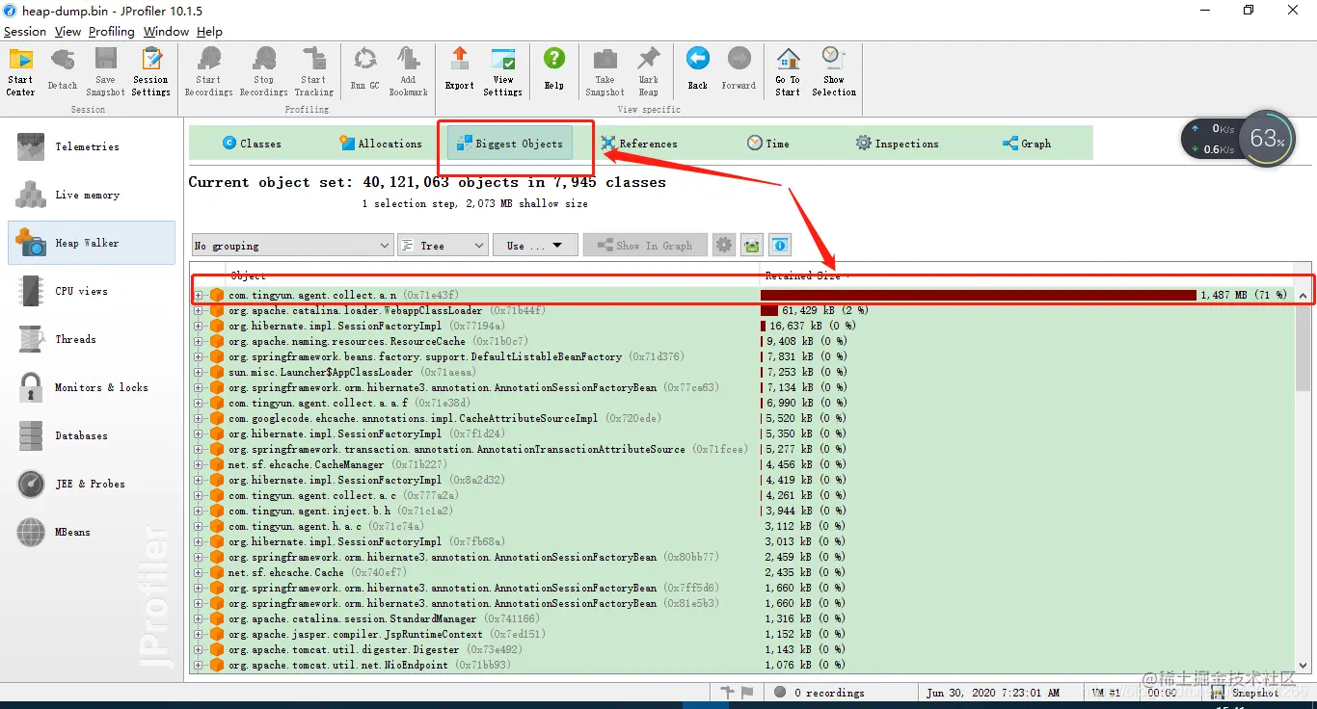The image size is (1317, 709).
Task: Open View Settings from toolbar
Action: point(502,70)
